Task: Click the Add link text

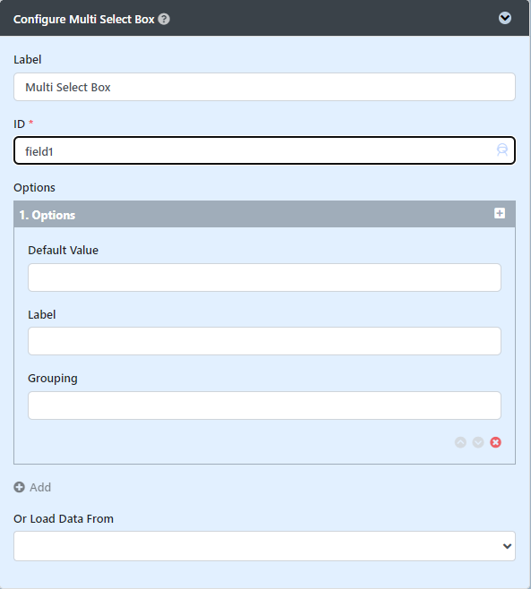Action: [x=40, y=487]
